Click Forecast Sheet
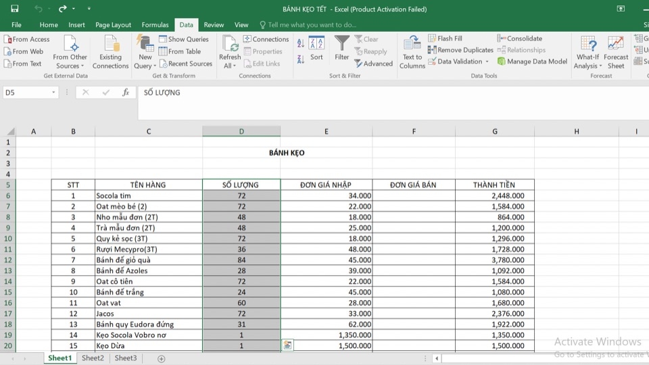Viewport: 649px width, 365px height. click(616, 52)
